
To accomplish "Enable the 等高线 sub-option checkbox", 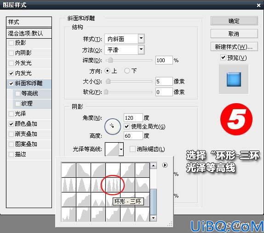I will tap(17, 93).
